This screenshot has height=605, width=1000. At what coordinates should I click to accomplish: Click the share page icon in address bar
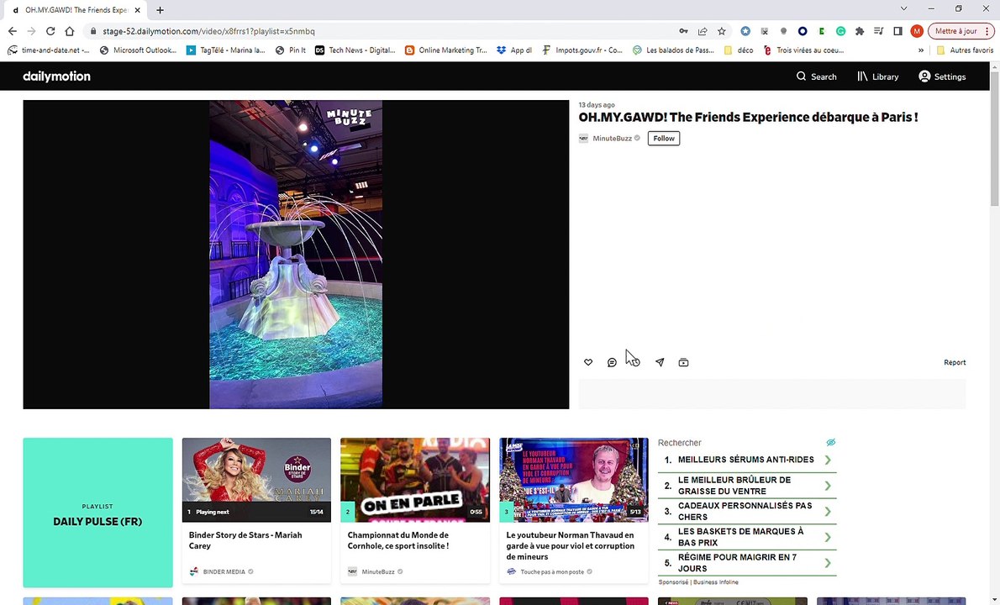point(703,31)
